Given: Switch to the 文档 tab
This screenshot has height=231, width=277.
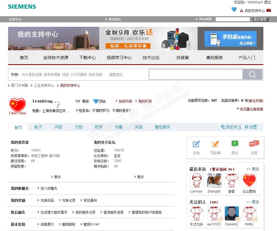Looking at the screenshot, I should point(78,127).
